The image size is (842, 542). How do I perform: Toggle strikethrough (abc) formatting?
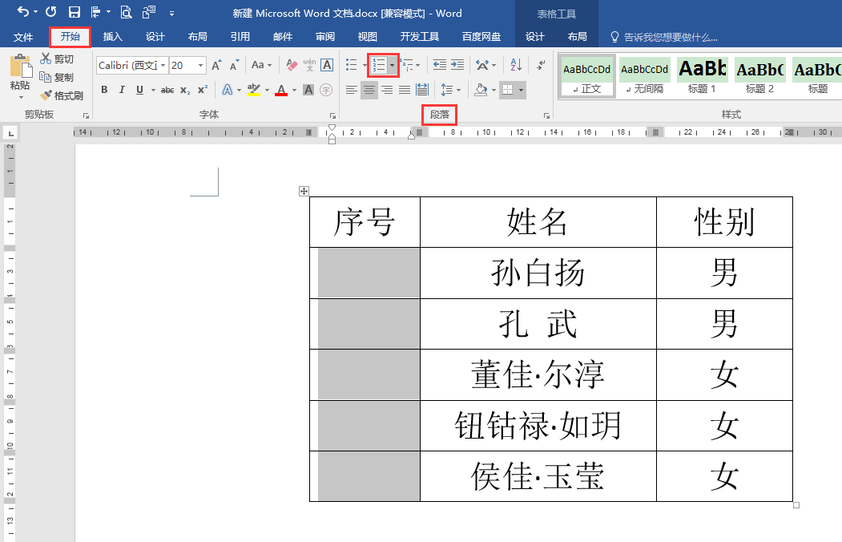[167, 90]
